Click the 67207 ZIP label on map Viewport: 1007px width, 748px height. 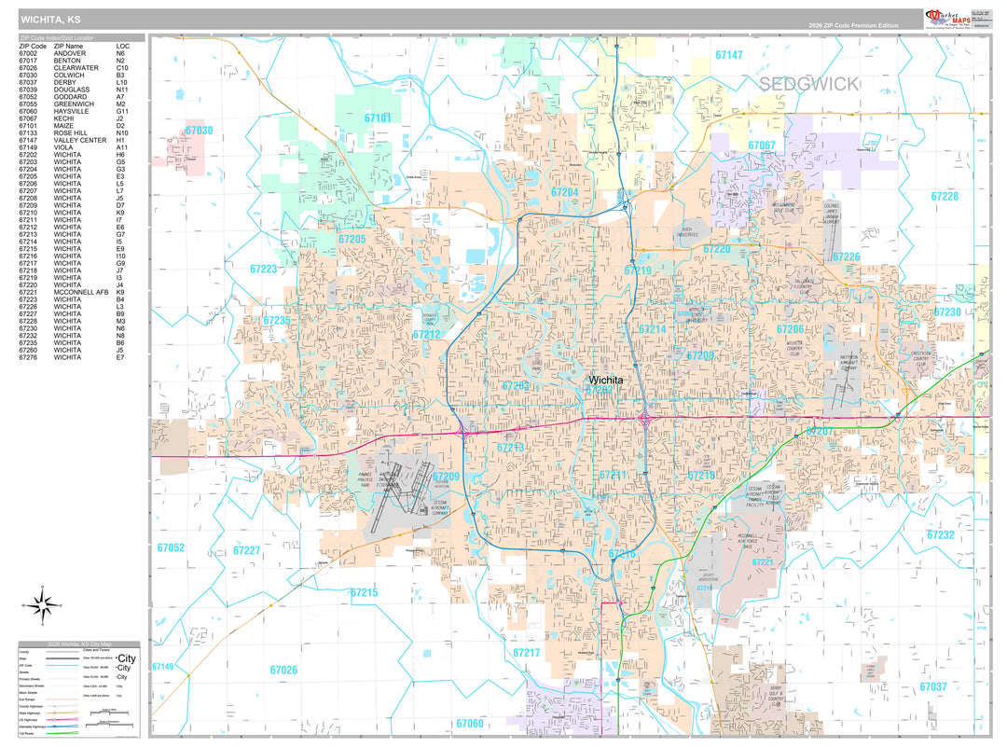pyautogui.click(x=820, y=431)
